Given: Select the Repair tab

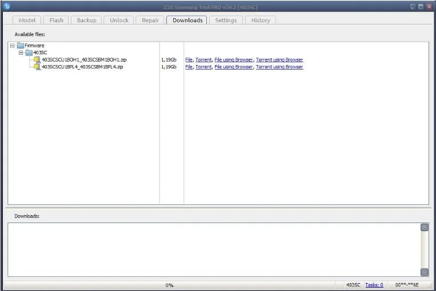Looking at the screenshot, I should point(150,21).
